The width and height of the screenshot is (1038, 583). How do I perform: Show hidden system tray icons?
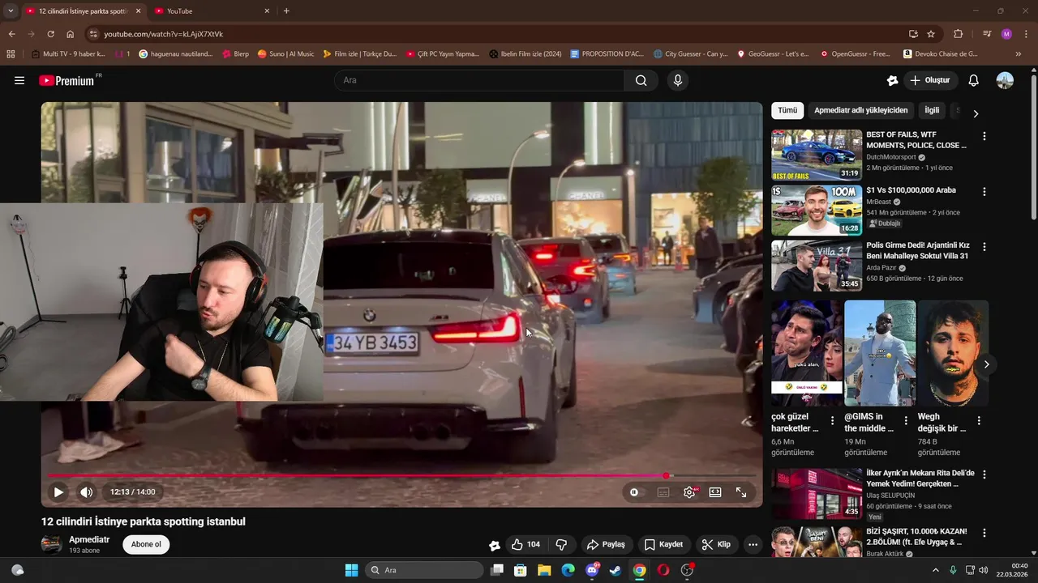[935, 570]
